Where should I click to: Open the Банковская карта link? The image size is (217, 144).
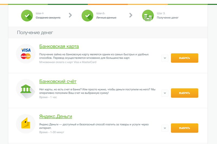[59, 46]
